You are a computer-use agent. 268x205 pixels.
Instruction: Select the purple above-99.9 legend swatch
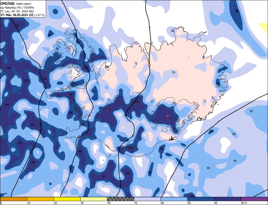tap(254, 199)
